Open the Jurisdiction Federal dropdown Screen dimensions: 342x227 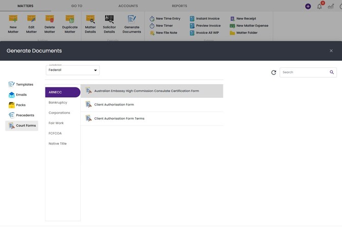click(x=72, y=70)
